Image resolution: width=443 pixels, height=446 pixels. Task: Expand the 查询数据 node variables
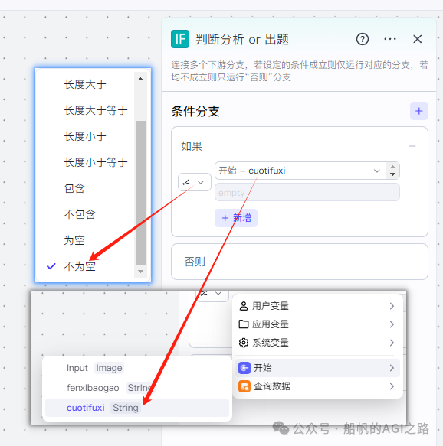coord(317,386)
